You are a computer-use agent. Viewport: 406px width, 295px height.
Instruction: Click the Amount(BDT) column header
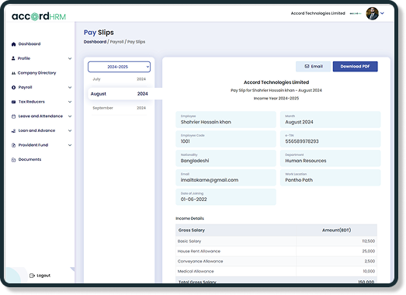click(x=336, y=231)
